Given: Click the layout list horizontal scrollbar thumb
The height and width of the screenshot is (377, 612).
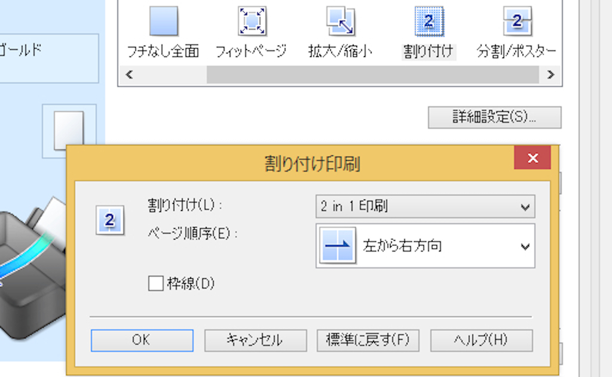Looking at the screenshot, I should (x=372, y=75).
